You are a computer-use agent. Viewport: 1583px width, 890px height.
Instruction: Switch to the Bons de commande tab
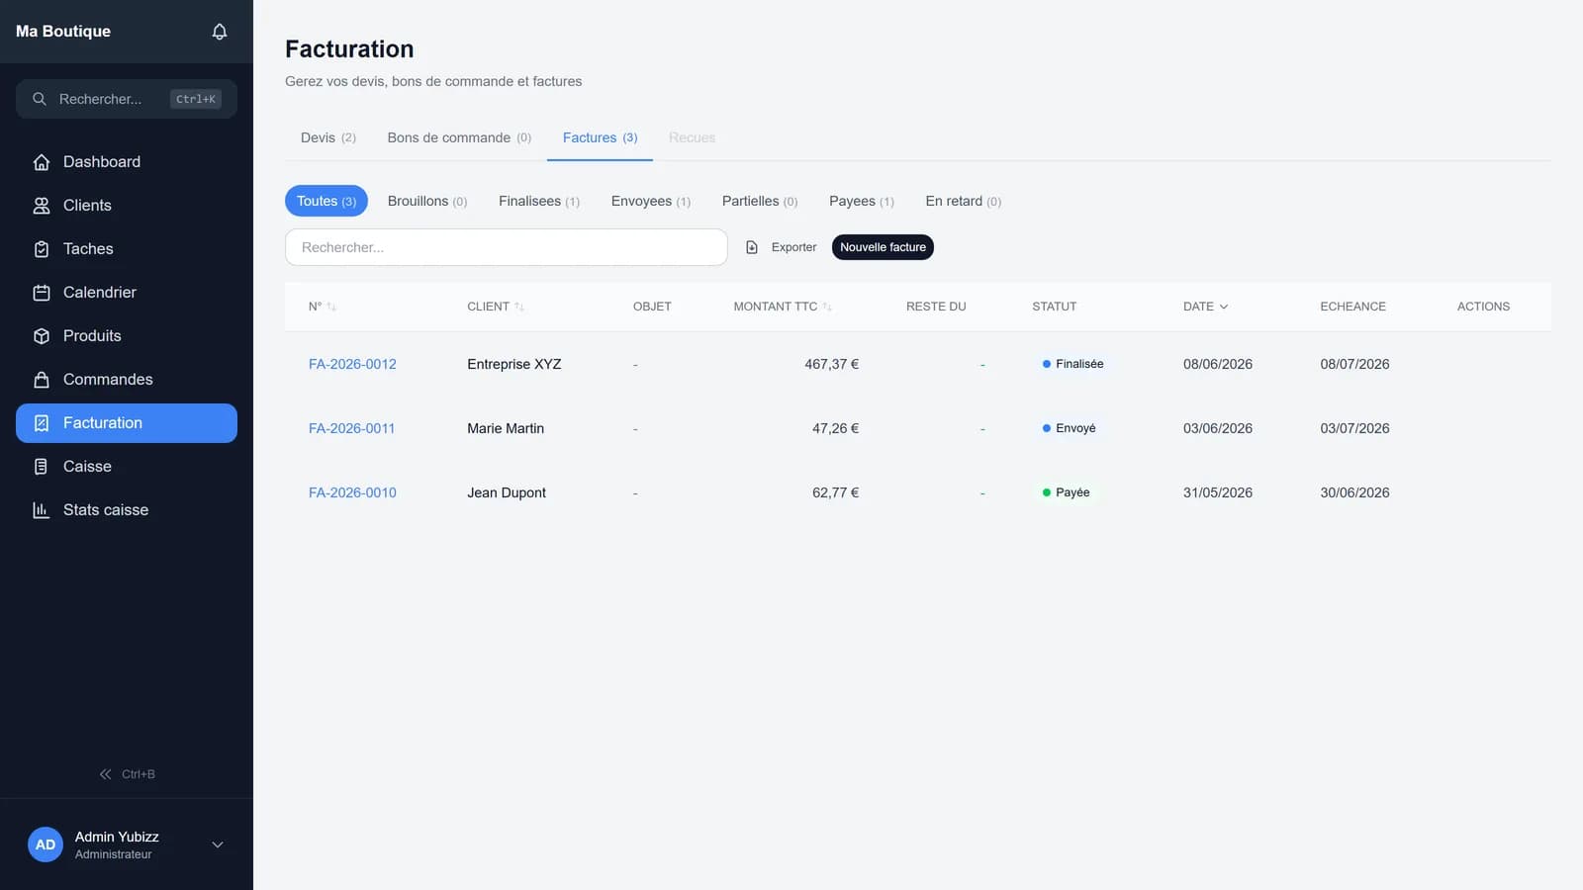pos(459,137)
